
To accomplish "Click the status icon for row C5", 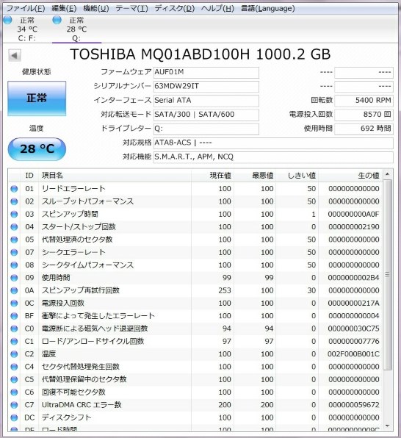I will (14, 380).
